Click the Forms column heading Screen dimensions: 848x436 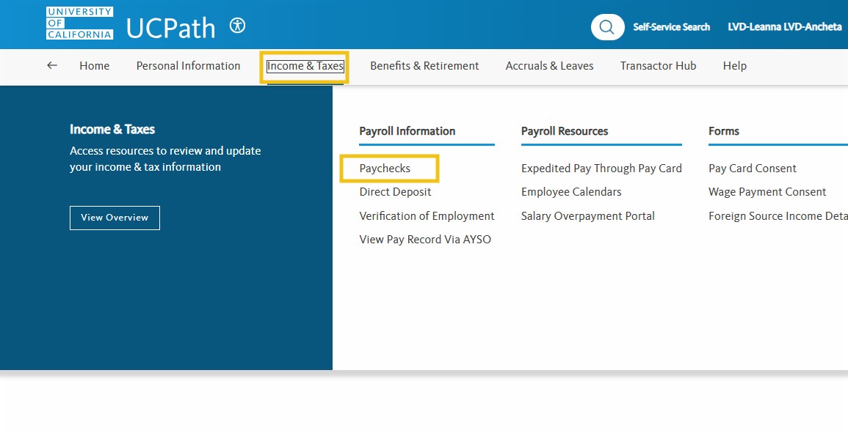tap(724, 131)
